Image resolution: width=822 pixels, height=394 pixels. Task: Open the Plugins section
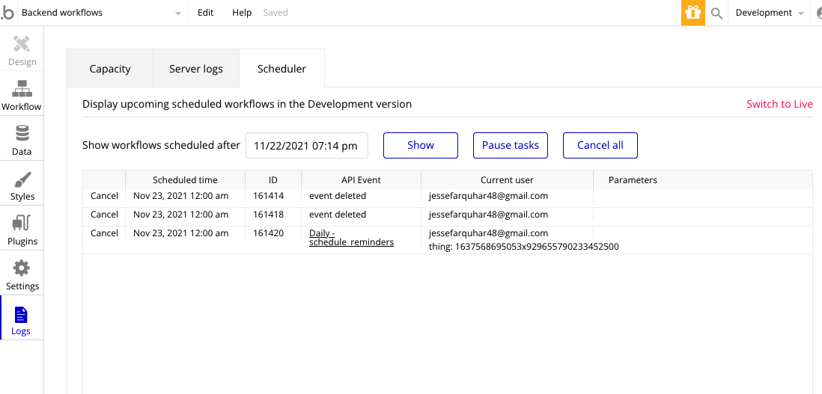[22, 230]
